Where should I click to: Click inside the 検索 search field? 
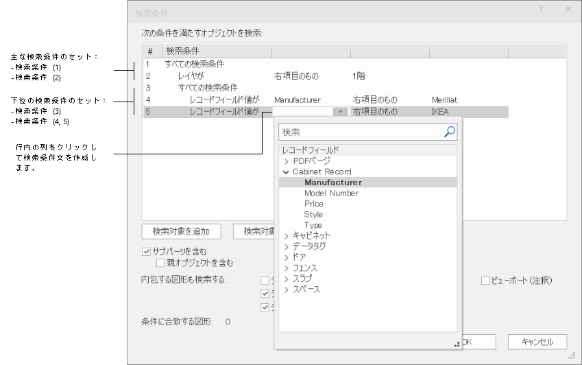click(x=360, y=131)
